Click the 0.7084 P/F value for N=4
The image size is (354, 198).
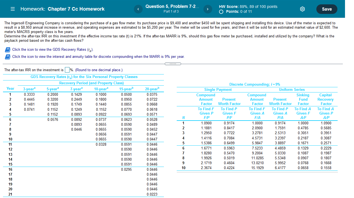coord(229,138)
